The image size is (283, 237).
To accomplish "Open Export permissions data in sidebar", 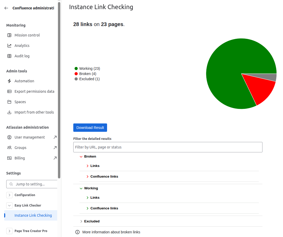I will (34, 91).
